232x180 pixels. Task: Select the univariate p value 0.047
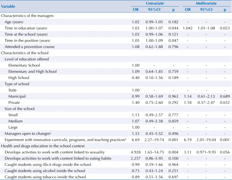[x=173, y=40]
